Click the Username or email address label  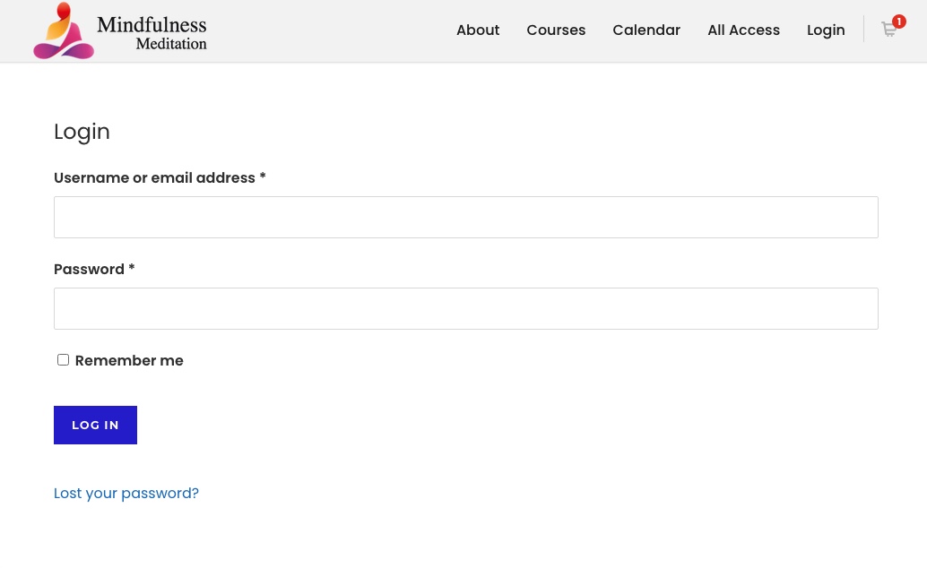click(x=160, y=178)
